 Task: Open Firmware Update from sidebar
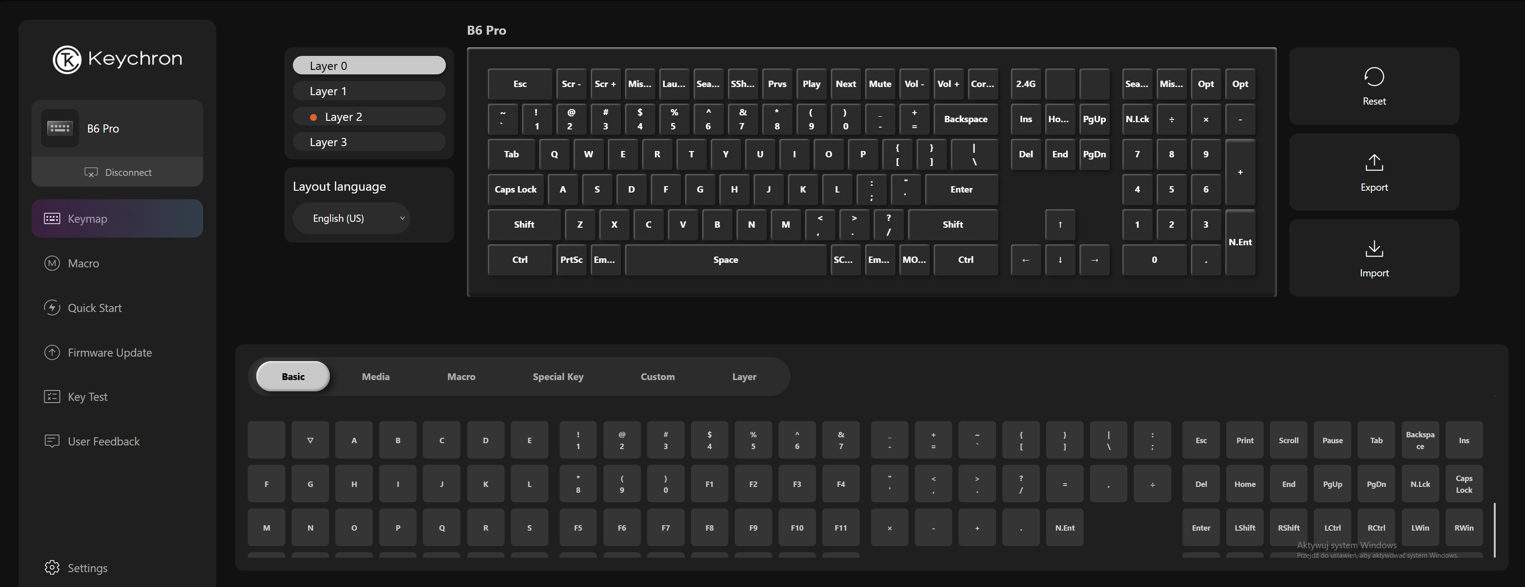(117, 352)
